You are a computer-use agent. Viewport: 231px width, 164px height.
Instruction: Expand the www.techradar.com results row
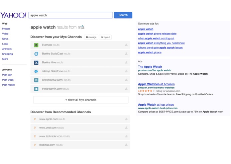80,136
